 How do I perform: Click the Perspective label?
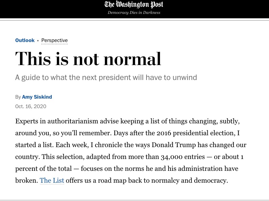tap(54, 40)
